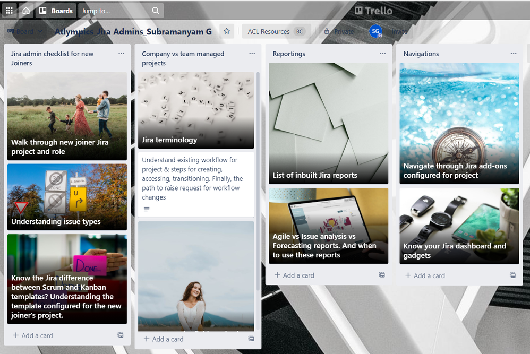Viewport: 530px width, 354px height.
Task: Add a card to the Reportings list
Action: click(294, 275)
